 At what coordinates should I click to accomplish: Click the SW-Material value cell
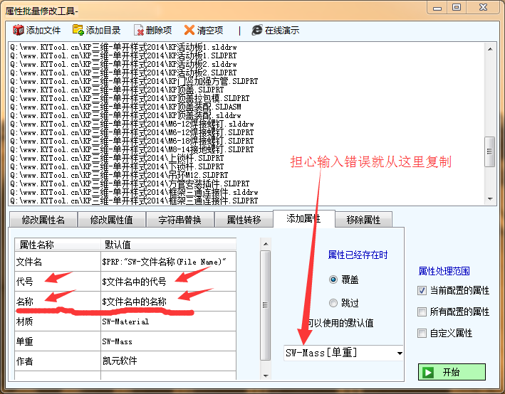tap(168, 321)
